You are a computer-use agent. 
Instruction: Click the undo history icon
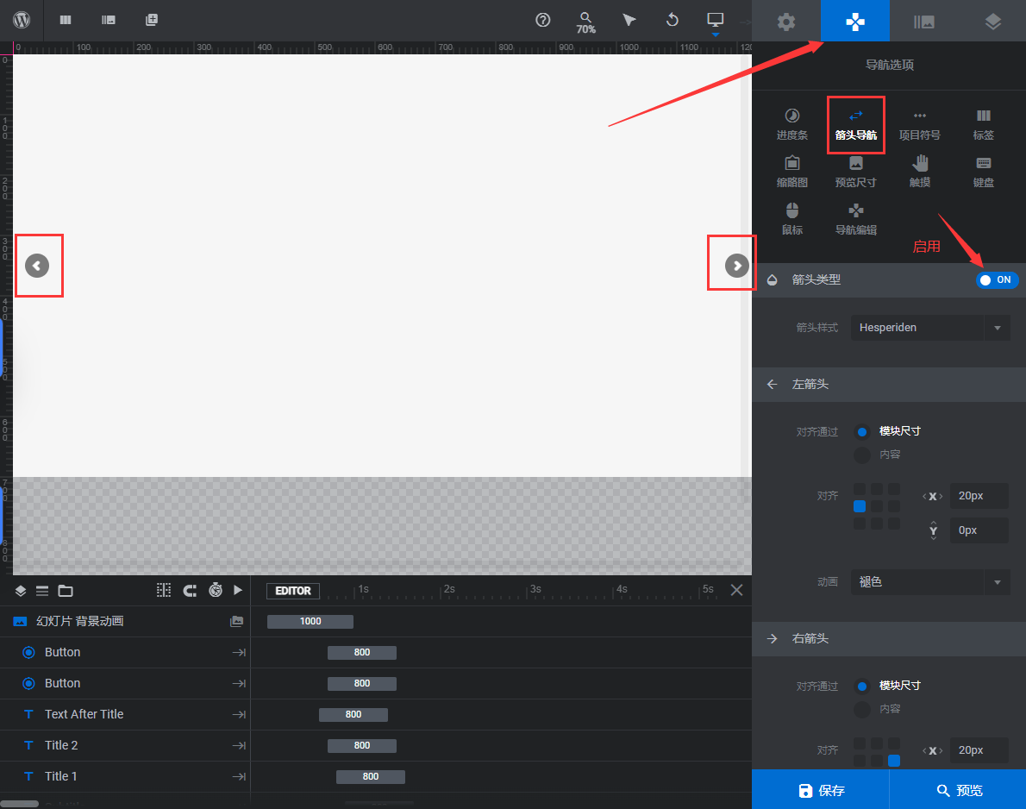(672, 20)
